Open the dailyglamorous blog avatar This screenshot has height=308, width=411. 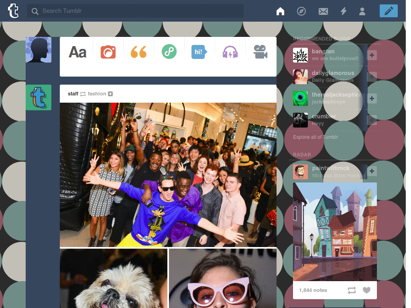coord(300,77)
